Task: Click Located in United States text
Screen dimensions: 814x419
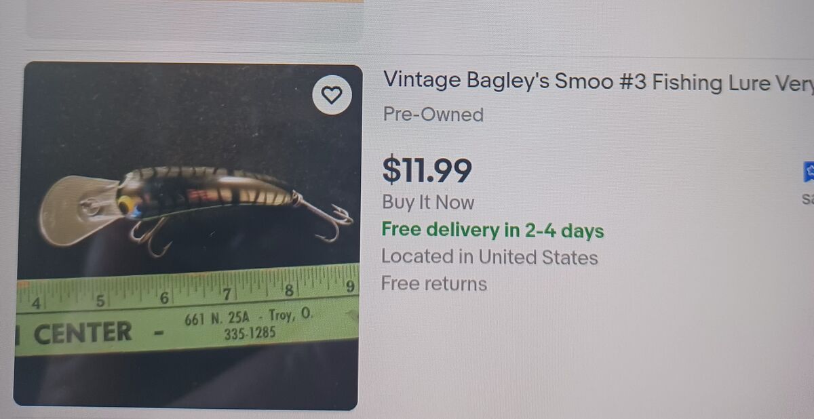Action: [490, 257]
